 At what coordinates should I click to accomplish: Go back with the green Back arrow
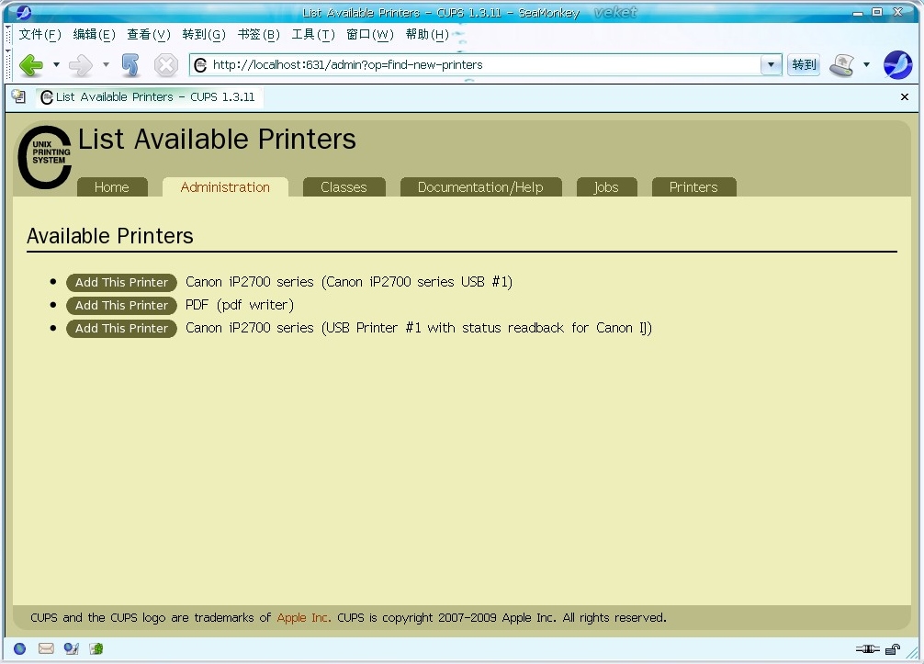(x=31, y=65)
